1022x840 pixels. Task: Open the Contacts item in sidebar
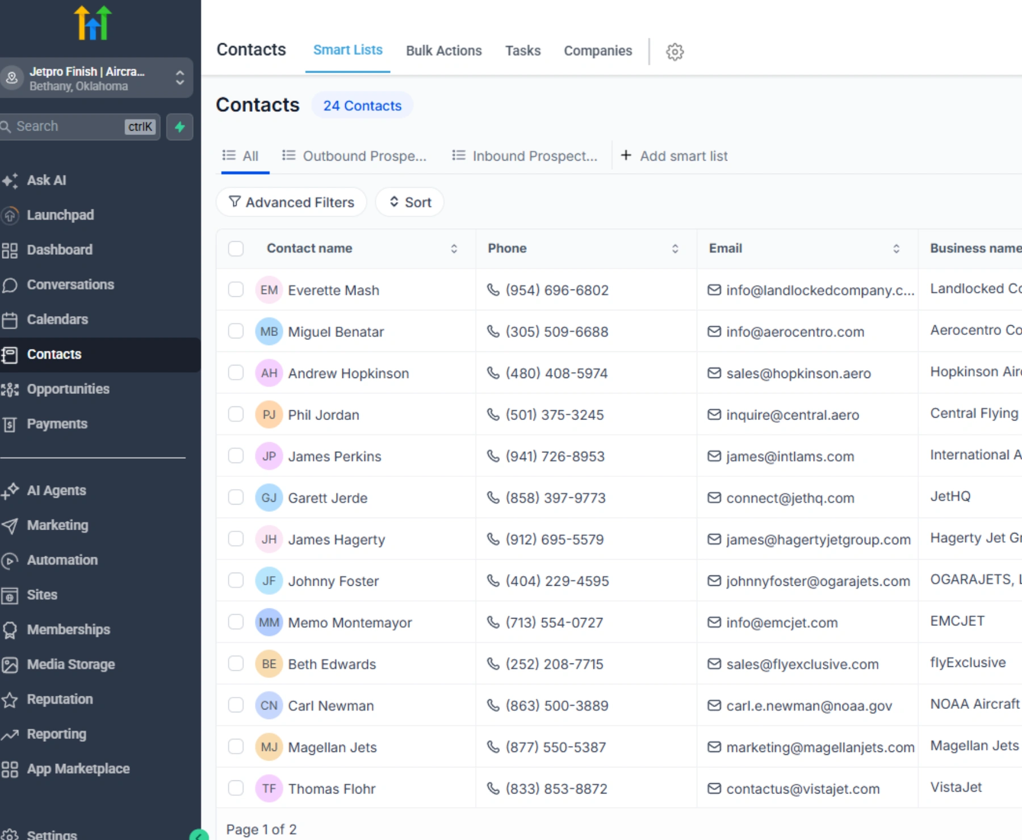coord(99,355)
